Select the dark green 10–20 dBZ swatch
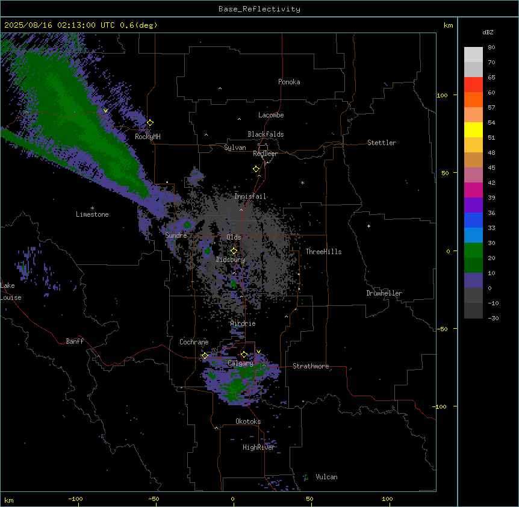This screenshot has width=519, height=507. (473, 266)
